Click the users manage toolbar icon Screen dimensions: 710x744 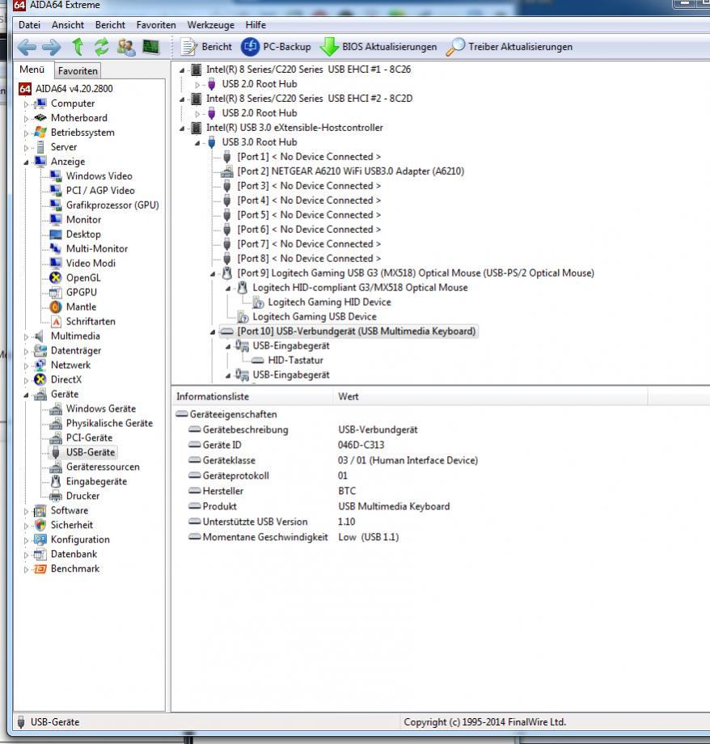click(x=126, y=47)
